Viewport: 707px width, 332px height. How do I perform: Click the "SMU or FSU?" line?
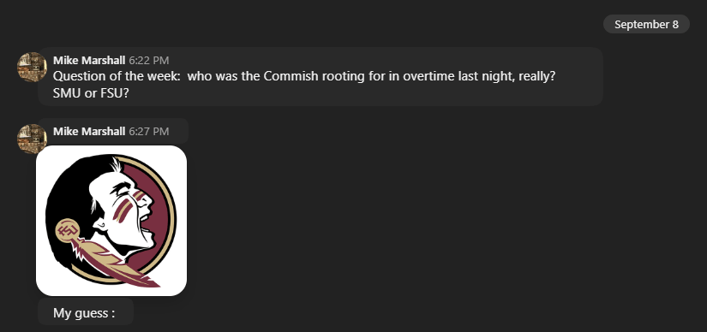click(x=88, y=93)
